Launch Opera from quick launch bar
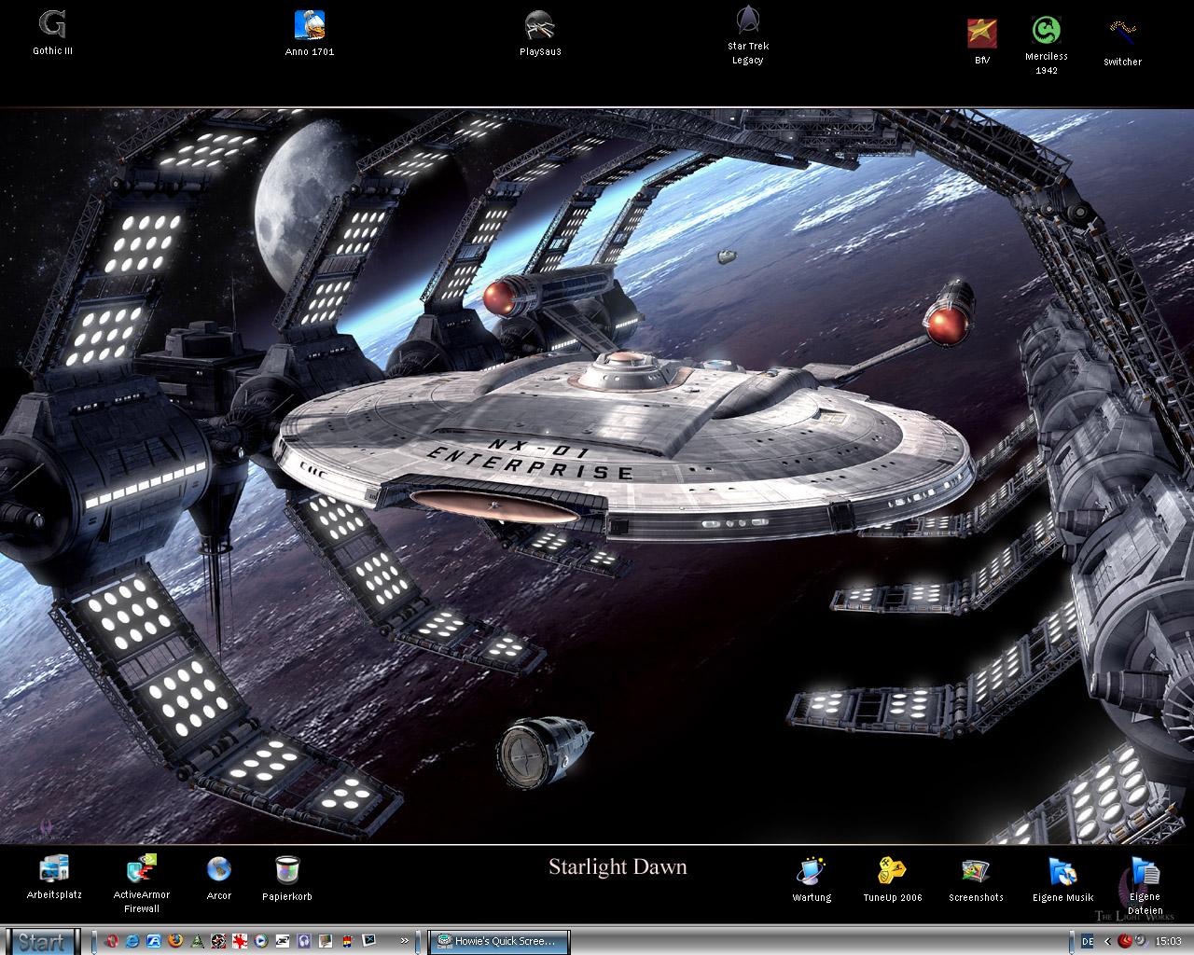 [111, 941]
